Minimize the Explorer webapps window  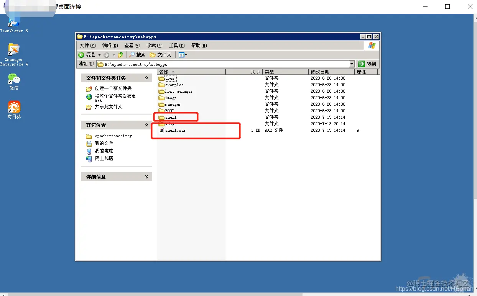click(x=363, y=37)
